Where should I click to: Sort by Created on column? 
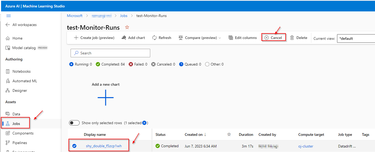(195, 134)
